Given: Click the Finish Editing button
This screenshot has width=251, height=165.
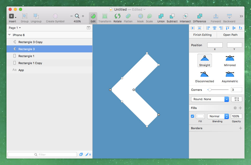Looking at the screenshot, I should pyautogui.click(x=202, y=35).
